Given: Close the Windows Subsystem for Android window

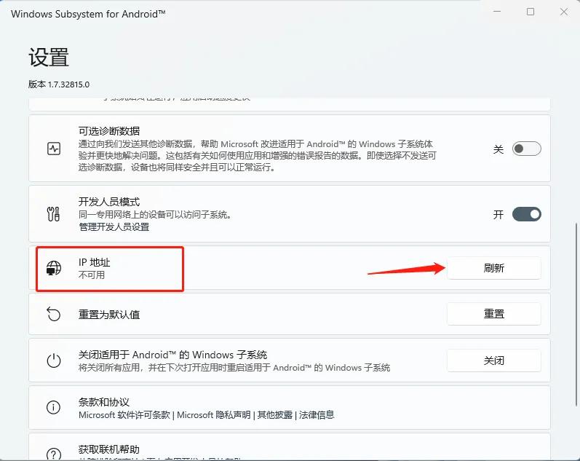Looking at the screenshot, I should pyautogui.click(x=564, y=12).
